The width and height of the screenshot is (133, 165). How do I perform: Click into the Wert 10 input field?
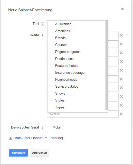pos(83,114)
